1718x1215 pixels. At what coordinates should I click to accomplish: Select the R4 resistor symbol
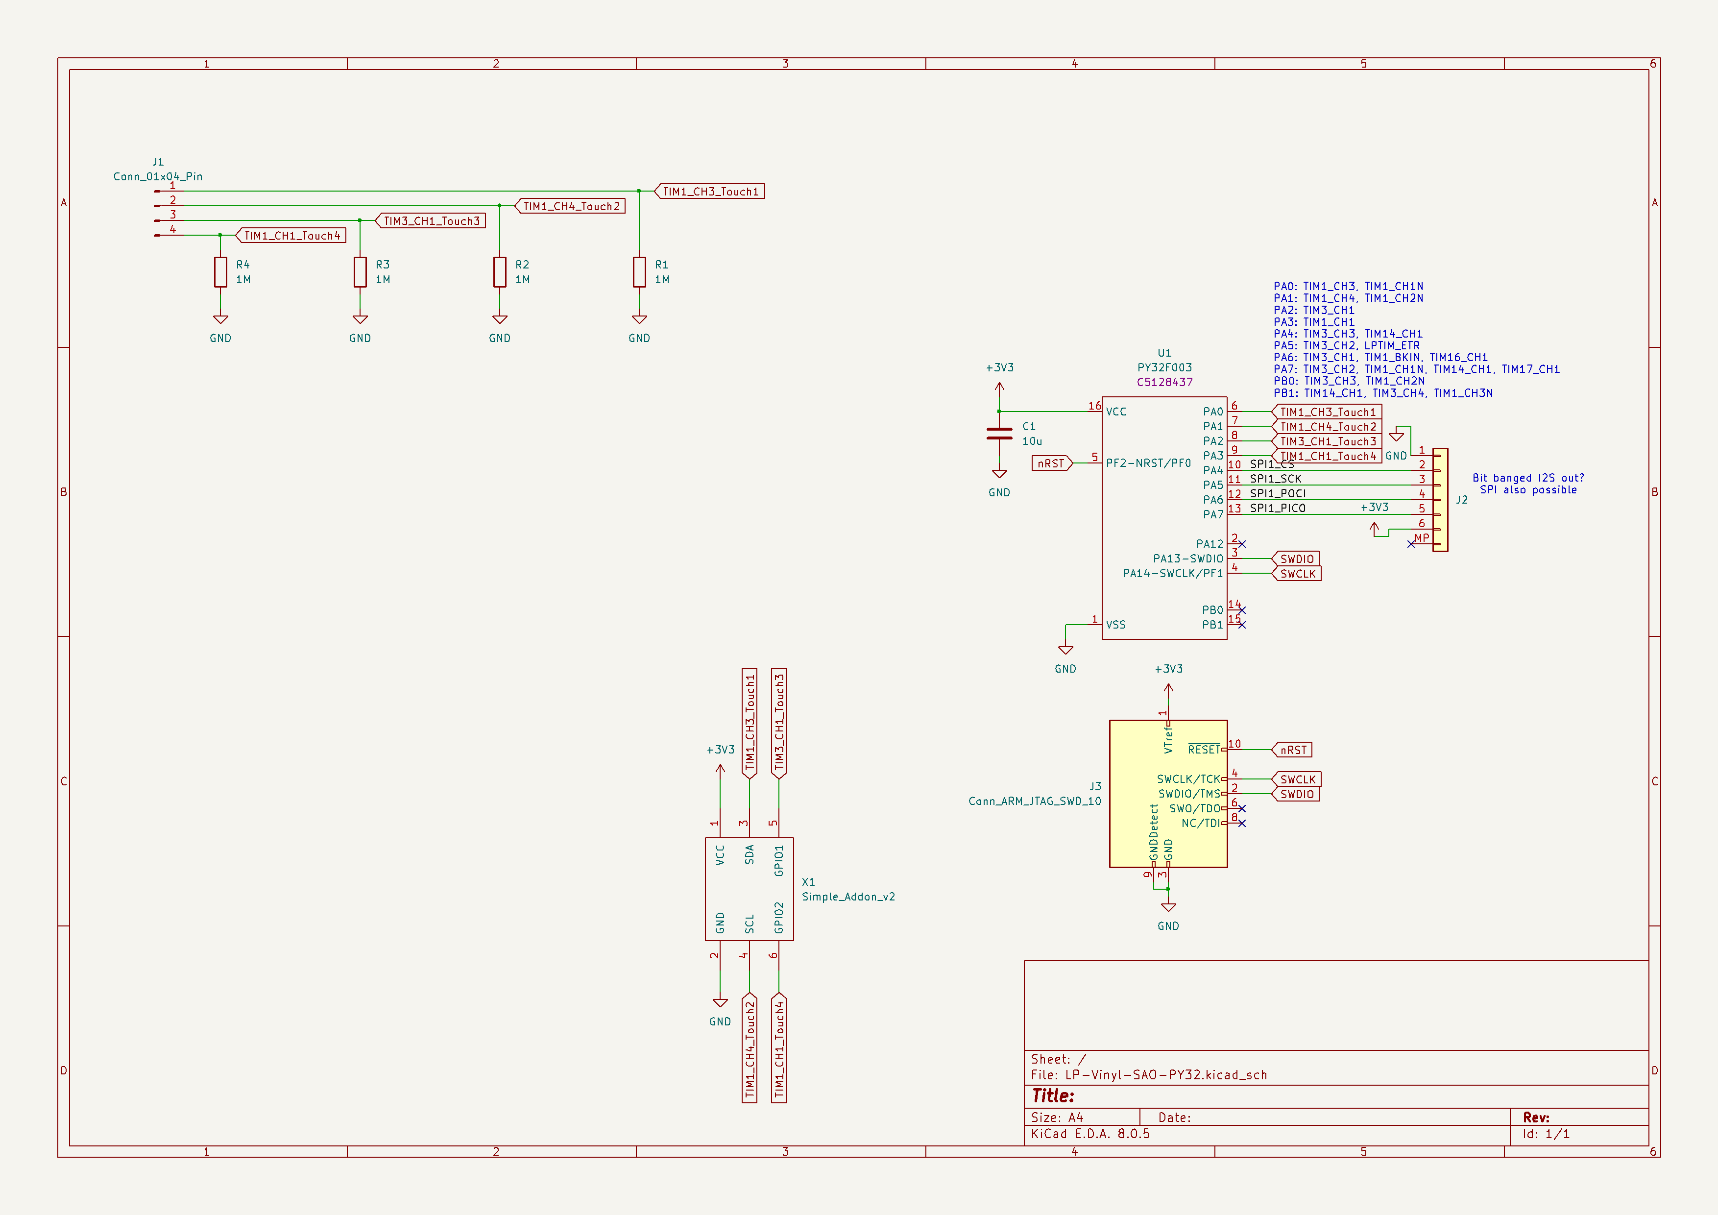coord(220,271)
